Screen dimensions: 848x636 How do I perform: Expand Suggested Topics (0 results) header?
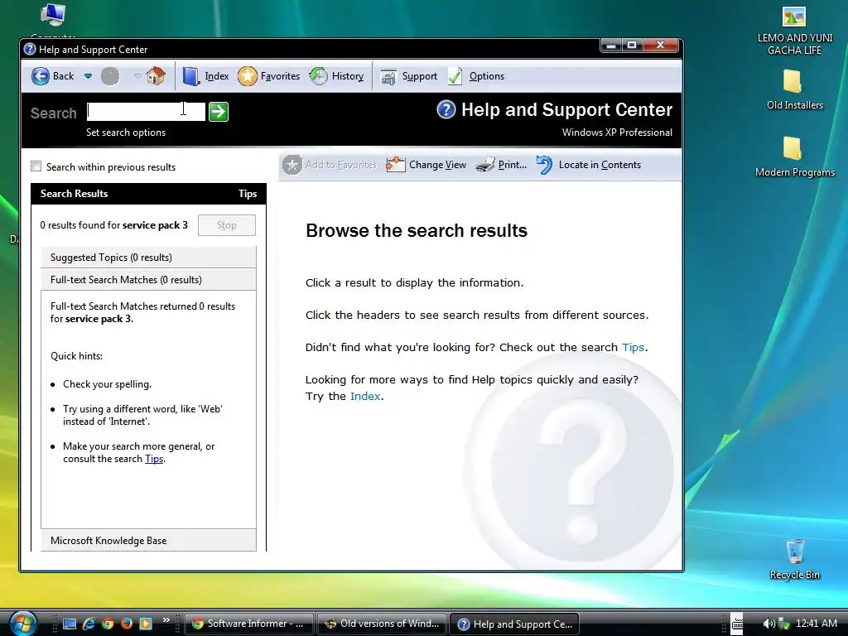pyautogui.click(x=149, y=258)
